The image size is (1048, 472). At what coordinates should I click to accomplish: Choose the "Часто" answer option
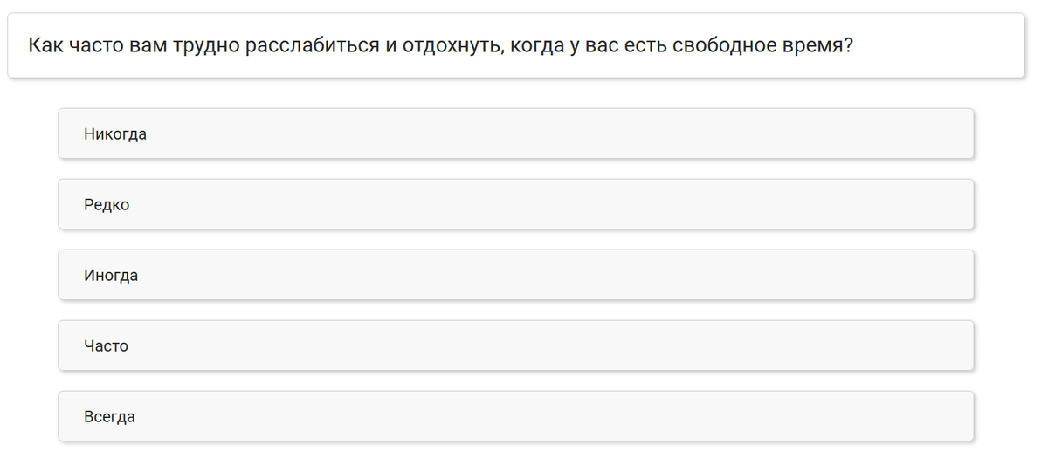[515, 345]
